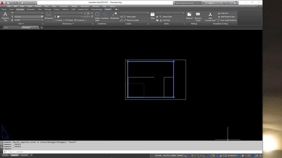The height and width of the screenshot is (158, 282).
Task: Toggle PAPER space in status bar
Action: pos(180,156)
